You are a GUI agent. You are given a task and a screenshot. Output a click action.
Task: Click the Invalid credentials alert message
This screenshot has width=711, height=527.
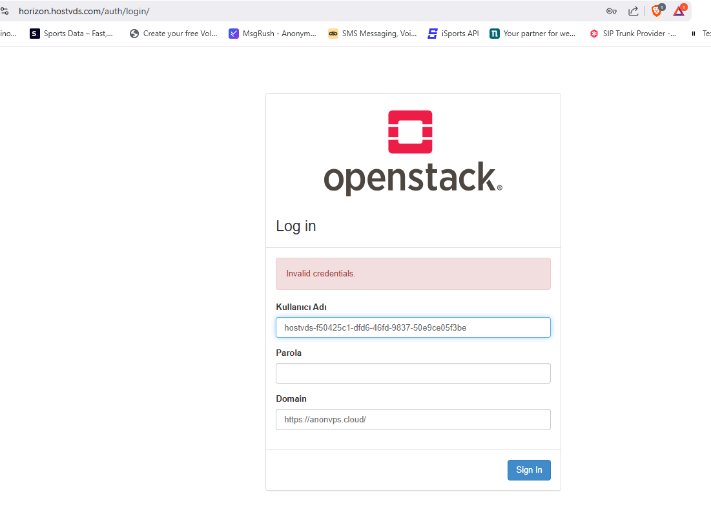(413, 274)
